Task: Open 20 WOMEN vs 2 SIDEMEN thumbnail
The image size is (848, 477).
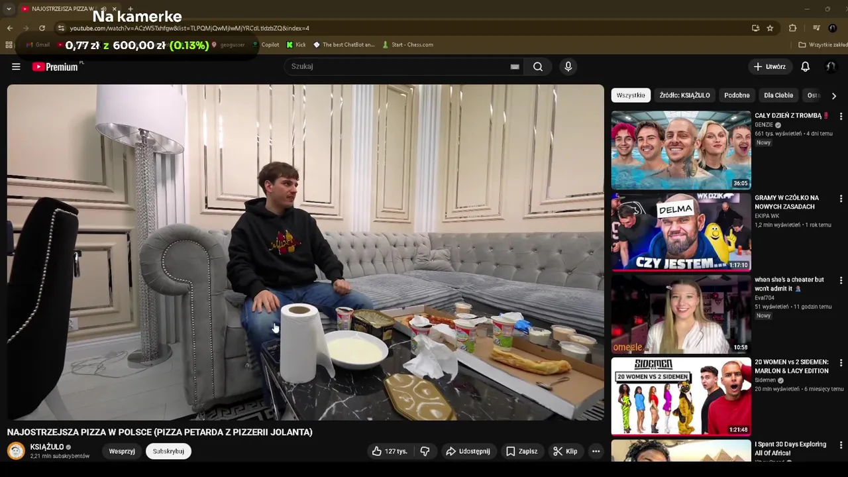Action: coord(681,396)
